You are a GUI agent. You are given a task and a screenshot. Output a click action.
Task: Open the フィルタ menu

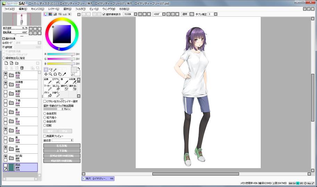click(80, 9)
